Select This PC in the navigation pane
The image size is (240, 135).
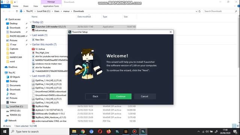pos(12,72)
